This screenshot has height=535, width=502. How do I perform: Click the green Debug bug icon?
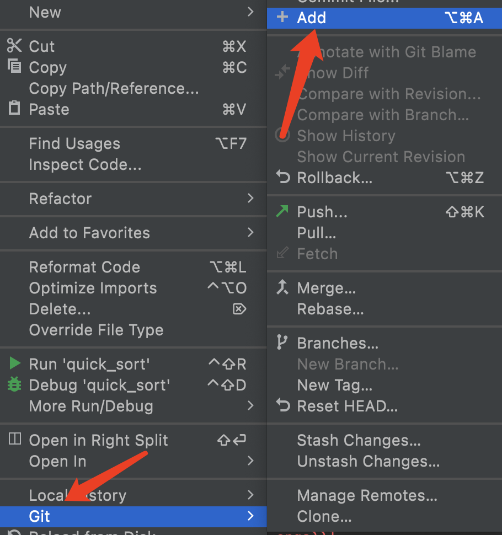point(14,384)
